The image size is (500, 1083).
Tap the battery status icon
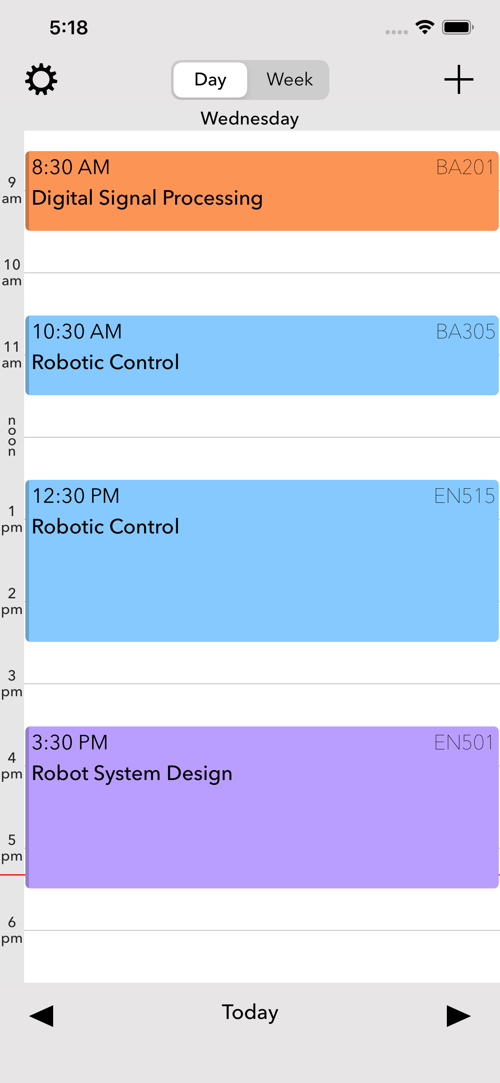pos(457,27)
